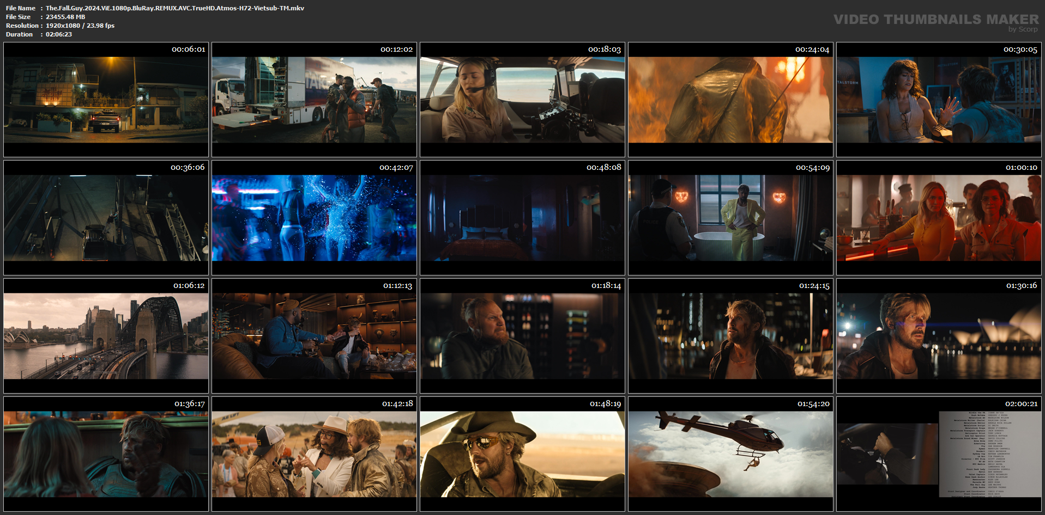Click the timestamp text 01:00:10
The width and height of the screenshot is (1045, 515).
point(1022,168)
